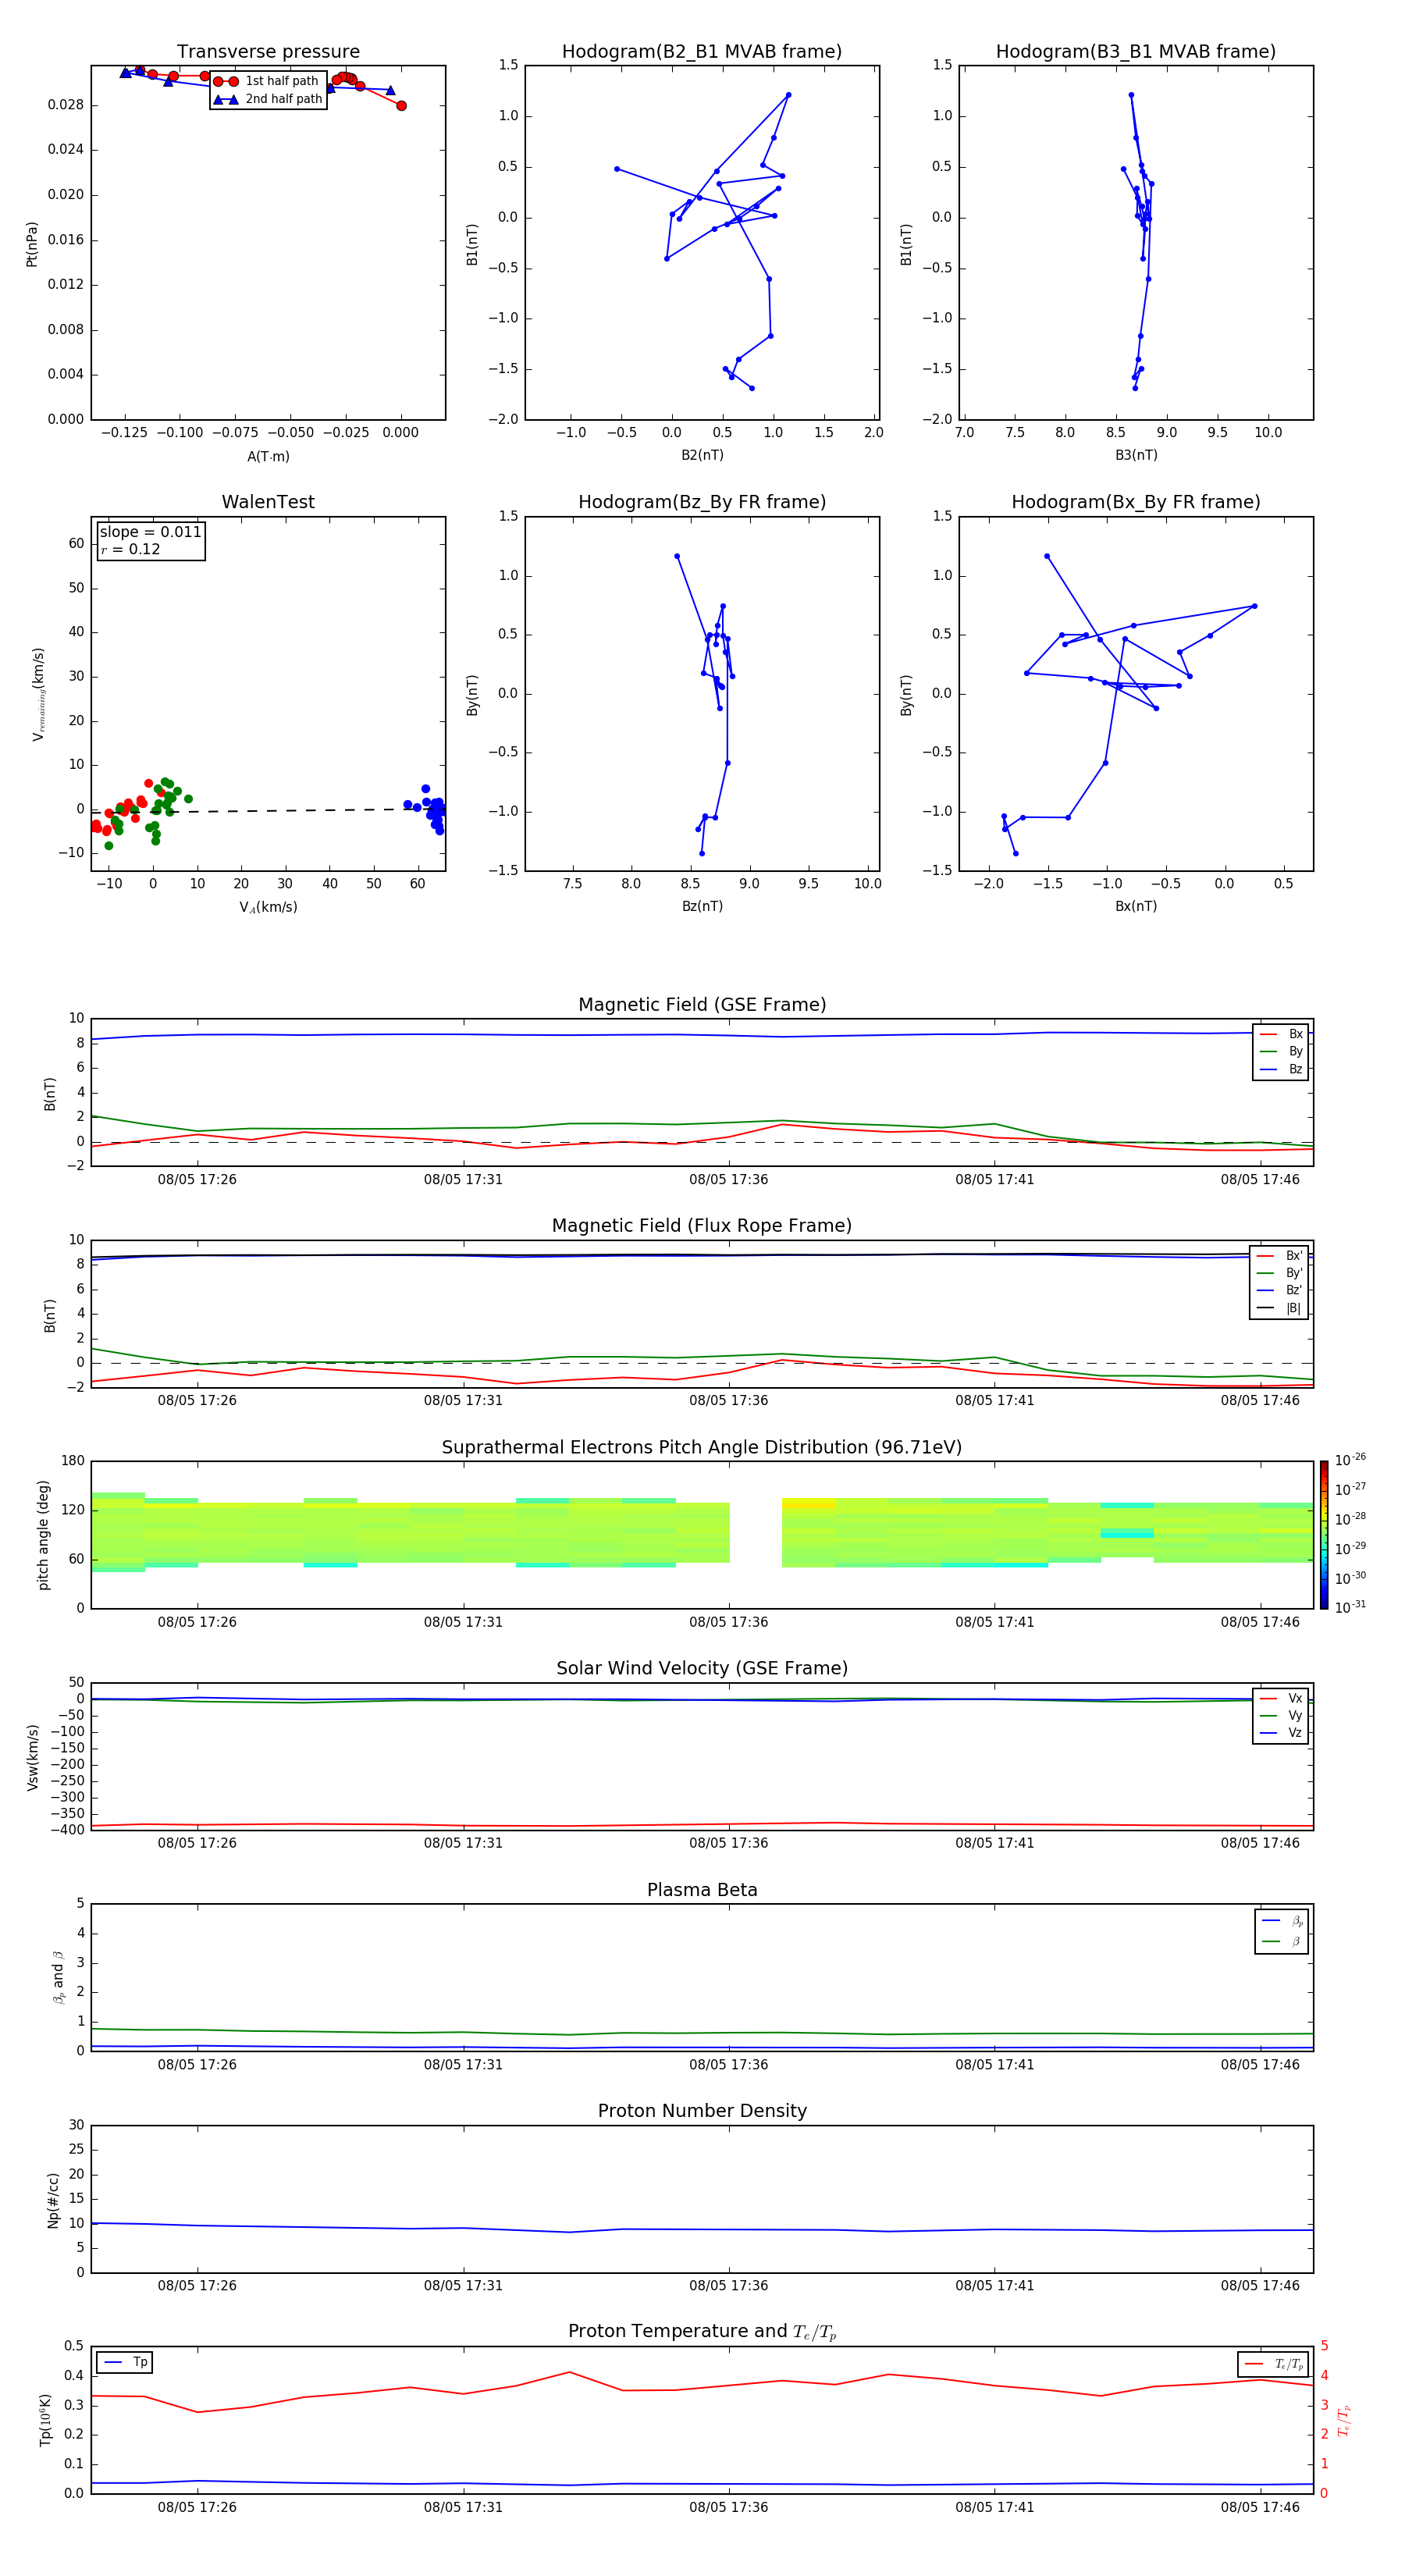Click the red point at the end of the first half path
This screenshot has width=1405, height=2576.
401,105
